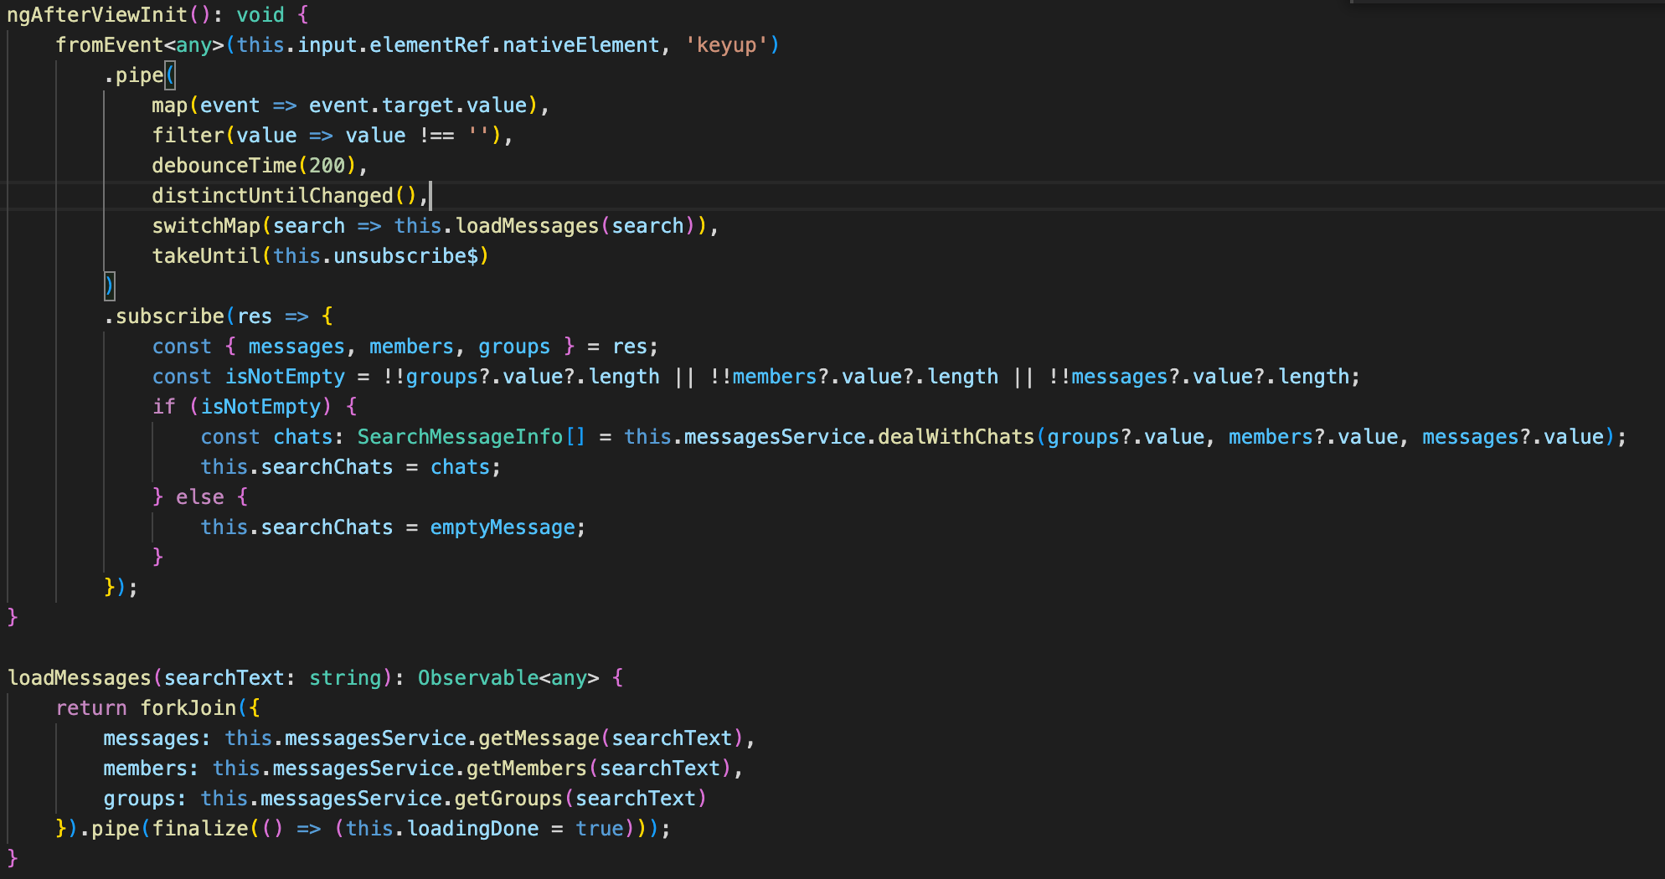Image resolution: width=1665 pixels, height=879 pixels.
Task: Click the highlighted closing parenthesis of pipe
Action: point(109,286)
